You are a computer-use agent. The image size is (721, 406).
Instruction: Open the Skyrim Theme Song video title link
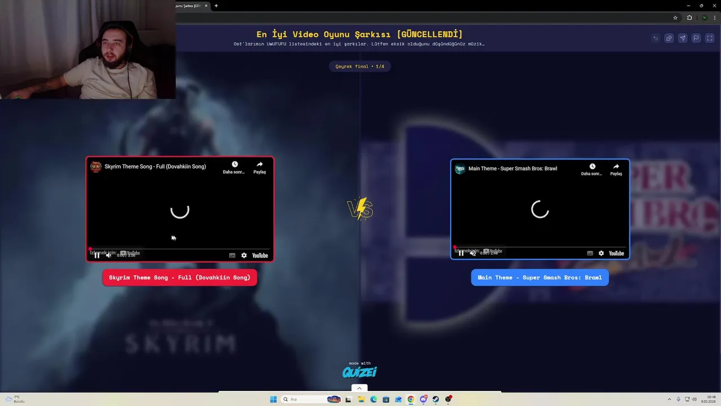click(155, 166)
